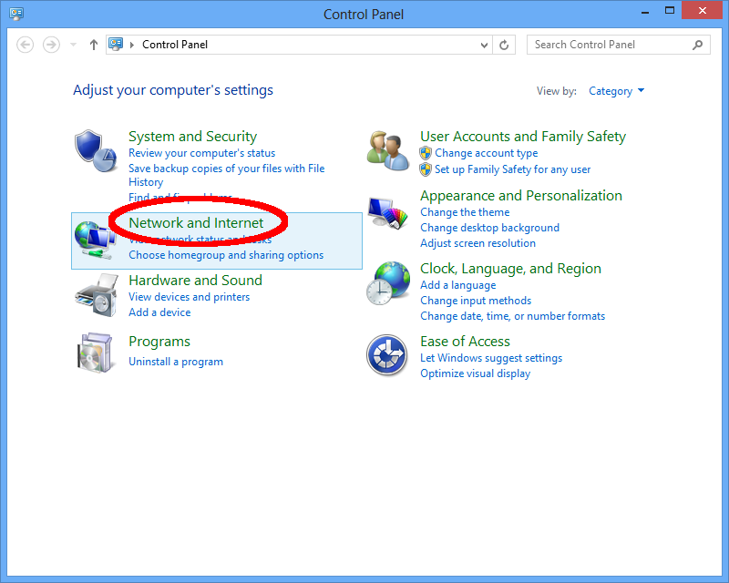Choose homegroup and sharing options

tap(226, 255)
